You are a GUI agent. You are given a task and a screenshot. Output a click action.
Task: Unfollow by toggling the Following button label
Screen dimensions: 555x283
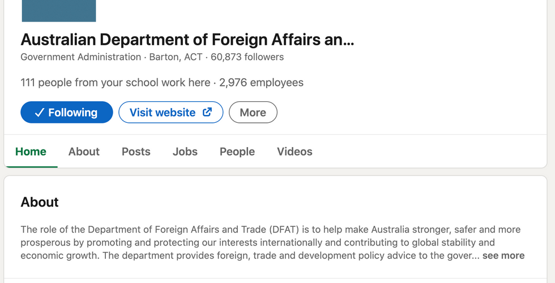tap(72, 113)
